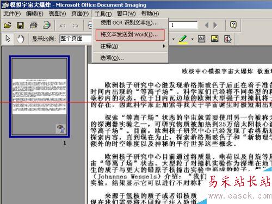Open the 帮助(H) menu
The width and height of the screenshot is (272, 204).
point(150,14)
